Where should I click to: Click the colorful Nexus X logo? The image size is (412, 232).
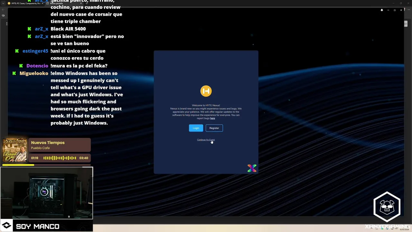252,168
